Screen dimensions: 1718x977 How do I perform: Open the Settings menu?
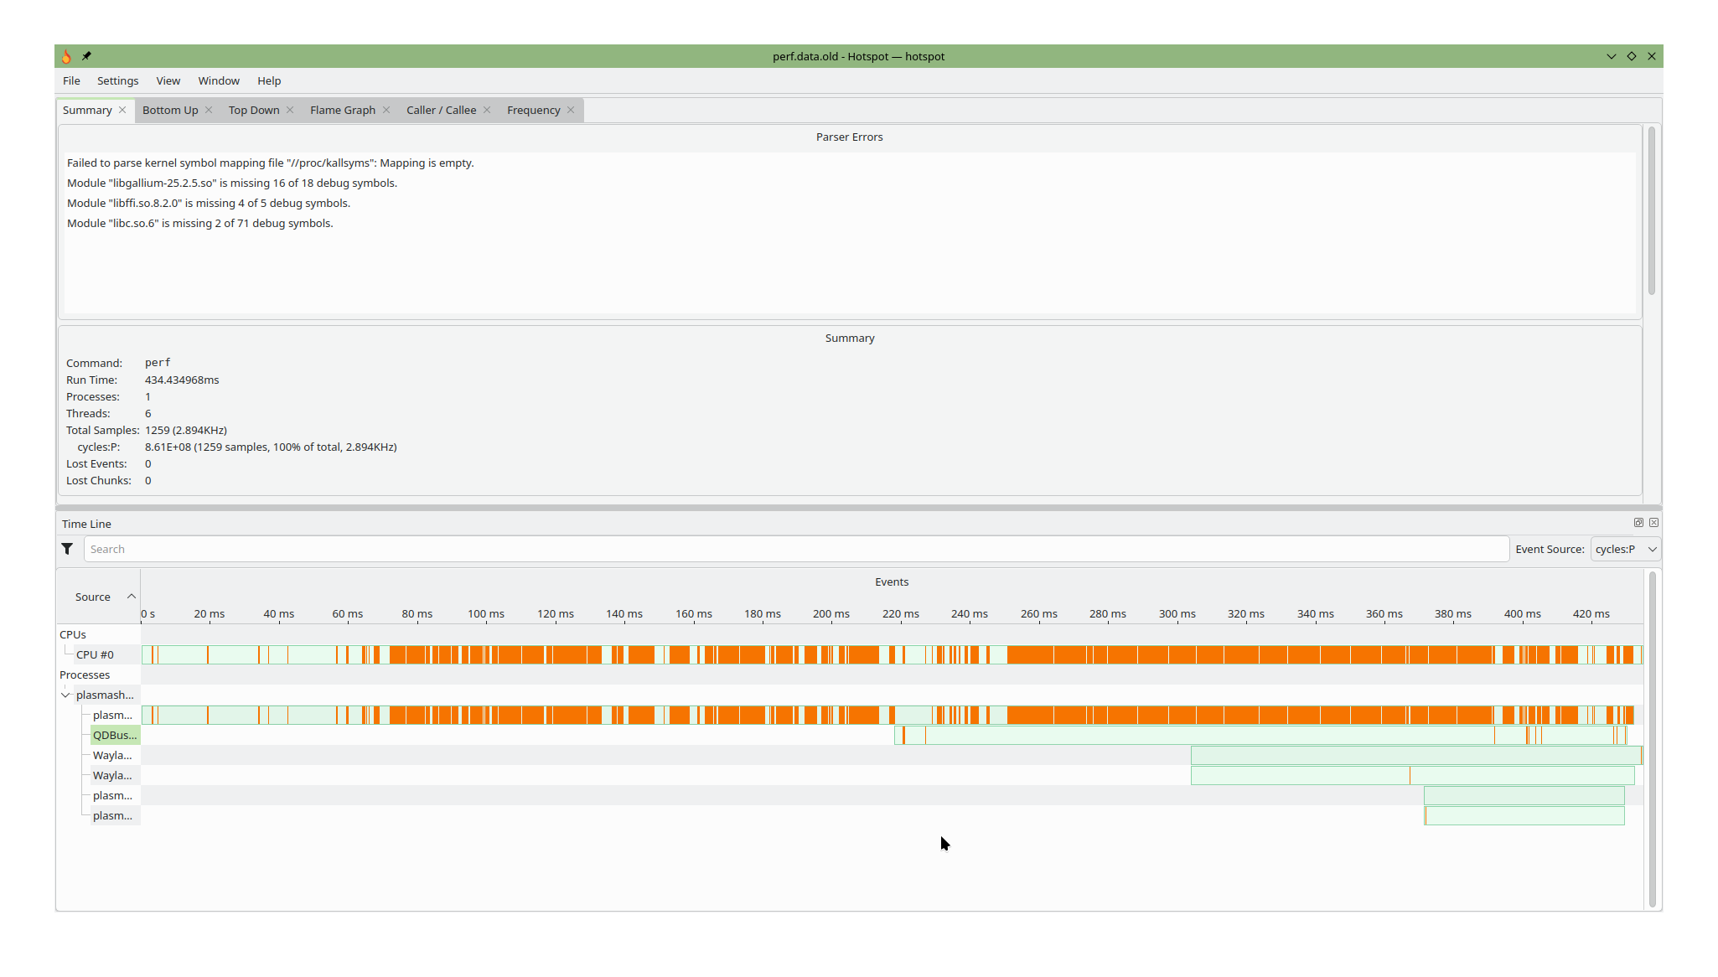[117, 80]
